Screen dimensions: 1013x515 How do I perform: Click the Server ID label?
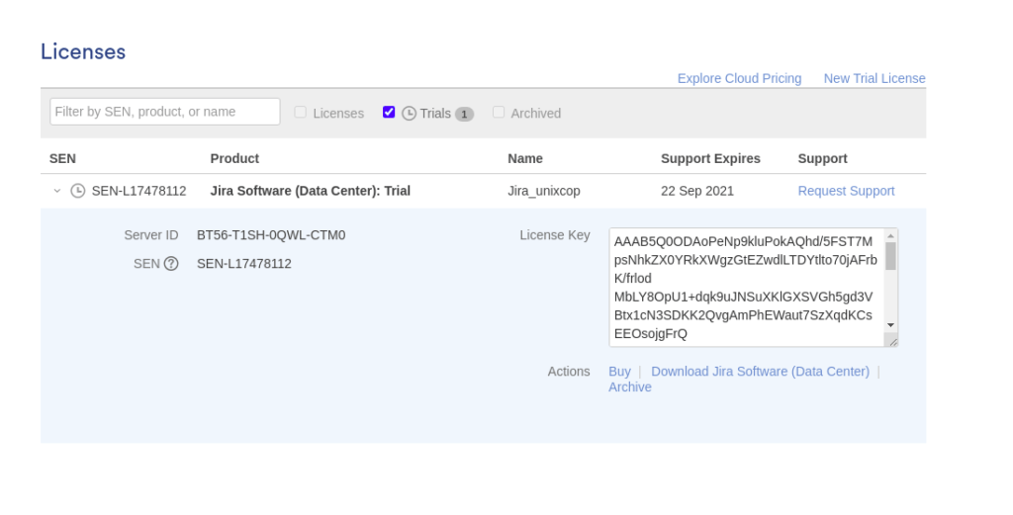point(151,235)
